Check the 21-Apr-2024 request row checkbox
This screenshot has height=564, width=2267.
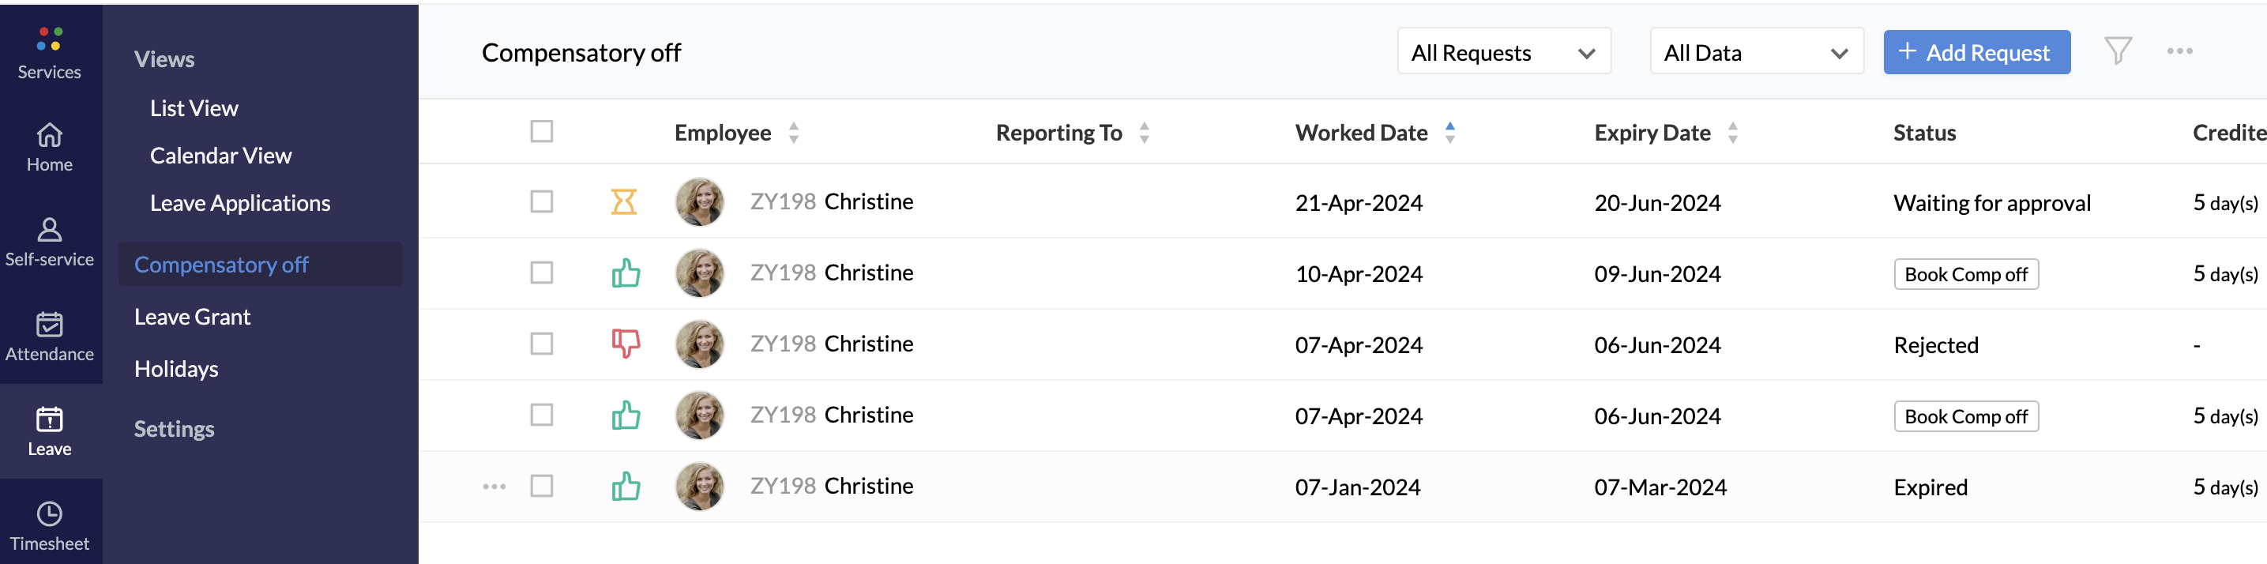click(541, 202)
